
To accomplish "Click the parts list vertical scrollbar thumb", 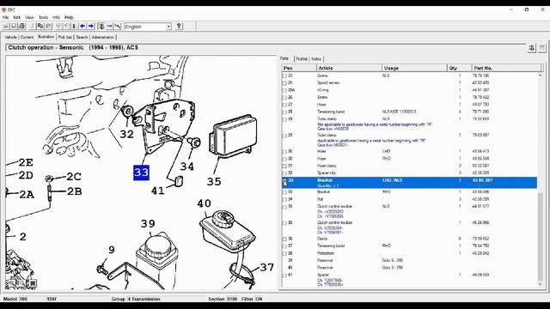I will [541, 237].
